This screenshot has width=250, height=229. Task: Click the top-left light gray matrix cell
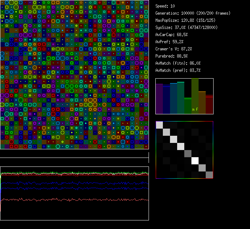click(x=159, y=125)
